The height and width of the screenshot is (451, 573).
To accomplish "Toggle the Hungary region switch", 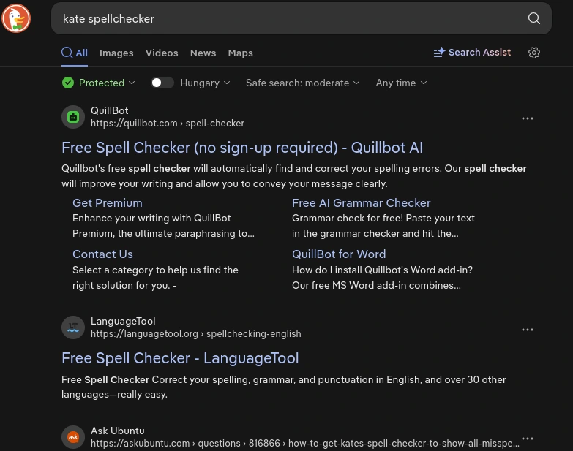I will click(162, 83).
